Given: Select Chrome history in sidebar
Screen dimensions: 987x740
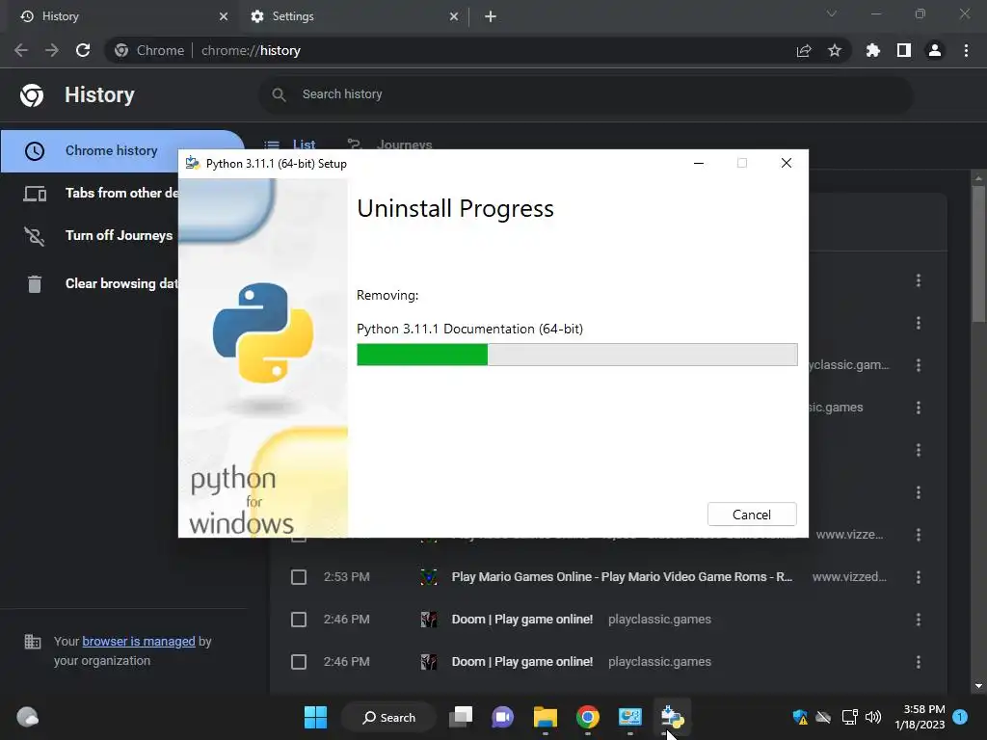Looking at the screenshot, I should 120,151.
